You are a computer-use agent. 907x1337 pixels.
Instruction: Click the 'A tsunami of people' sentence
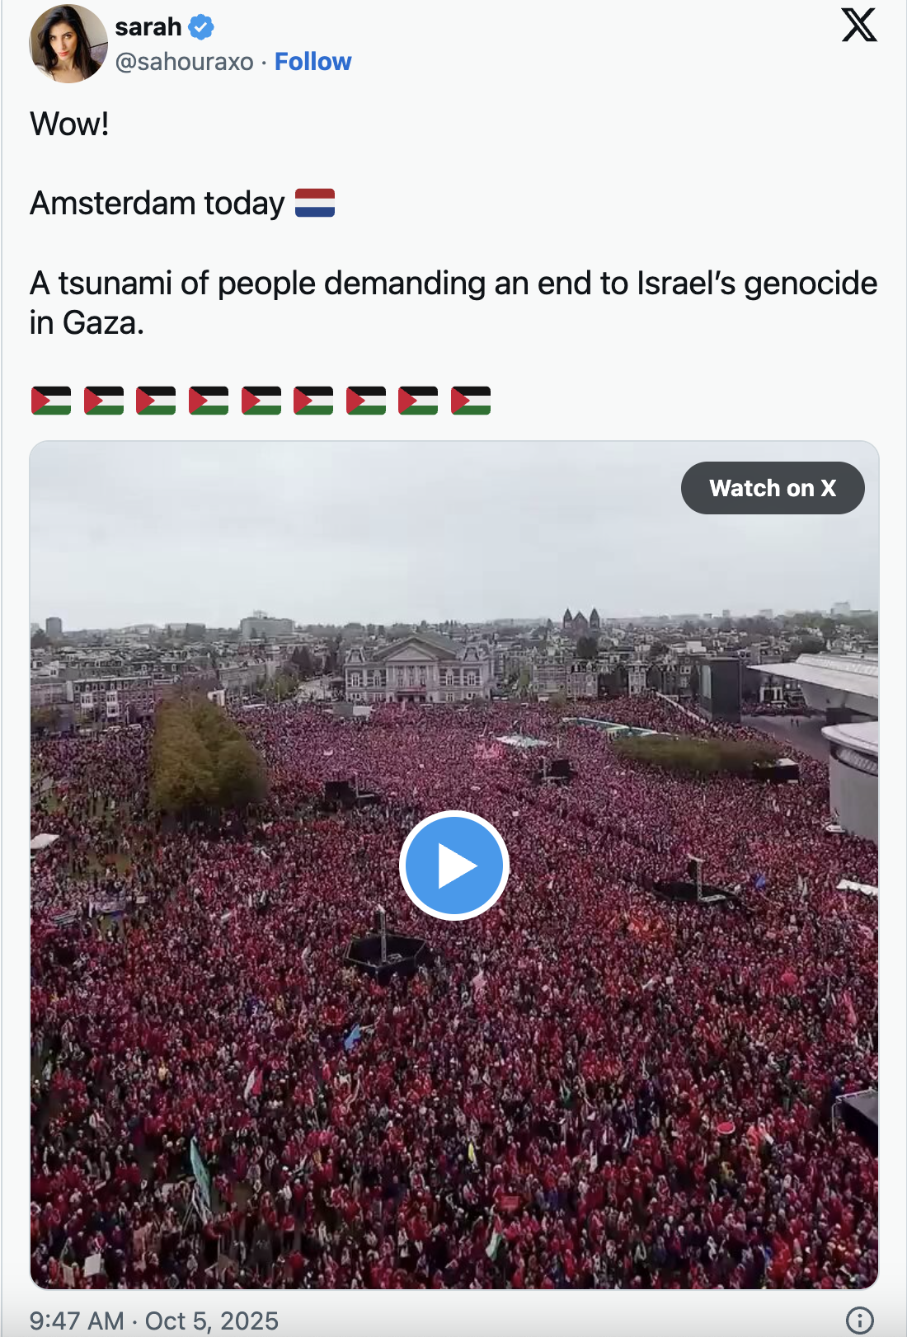453,303
